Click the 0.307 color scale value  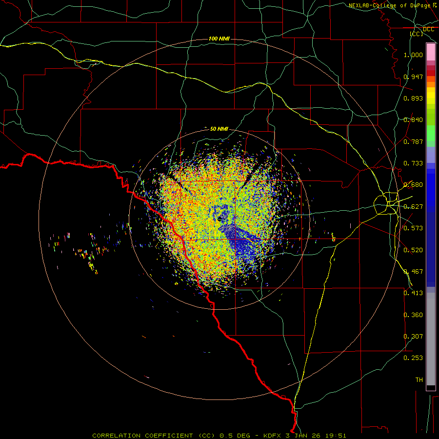(413, 337)
